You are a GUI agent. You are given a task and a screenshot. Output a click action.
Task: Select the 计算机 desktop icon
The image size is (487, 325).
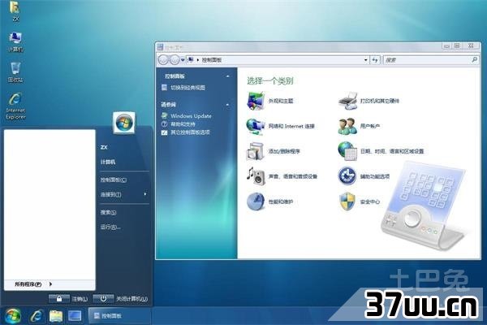(15, 41)
